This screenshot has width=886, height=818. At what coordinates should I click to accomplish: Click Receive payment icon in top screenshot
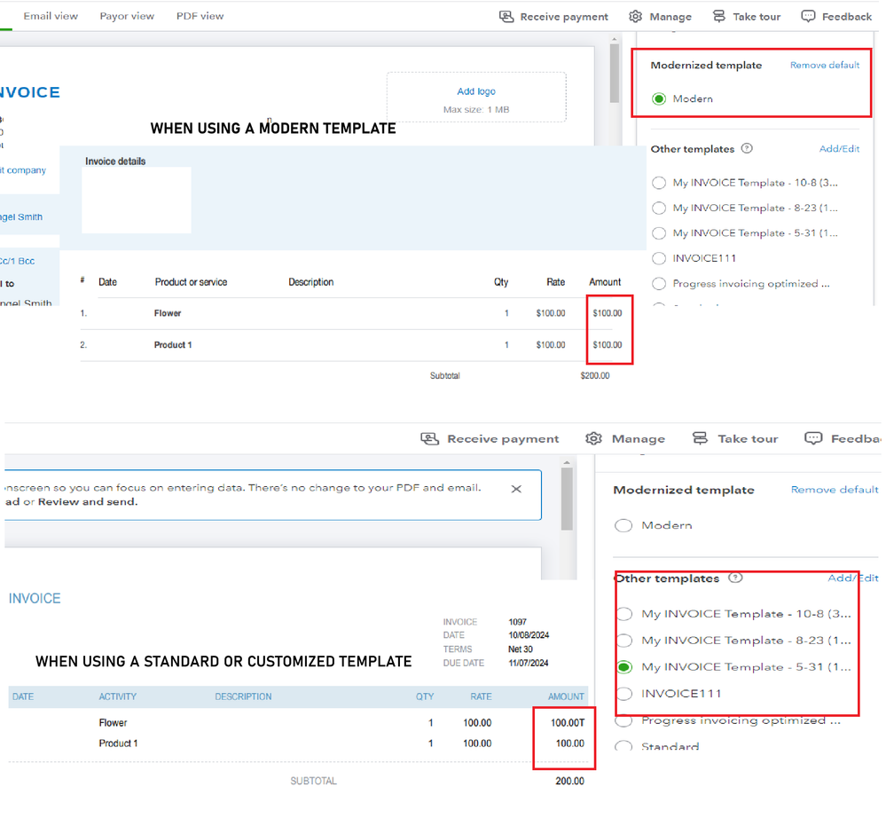point(506,16)
